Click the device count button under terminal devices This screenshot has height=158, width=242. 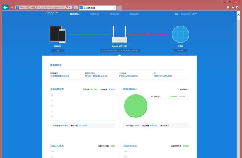(x=58, y=51)
